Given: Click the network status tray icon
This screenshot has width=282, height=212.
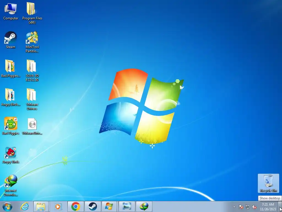Looking at the screenshot, I should (x=248, y=207).
